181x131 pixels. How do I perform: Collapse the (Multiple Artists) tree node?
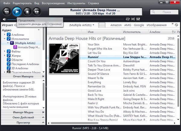coord(8,43)
